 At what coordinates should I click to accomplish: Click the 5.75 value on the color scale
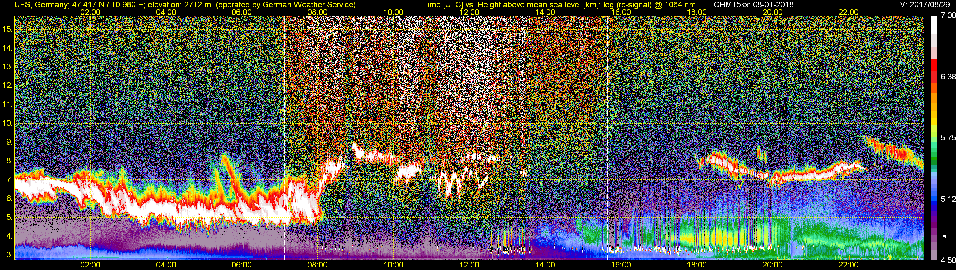[x=948, y=138]
